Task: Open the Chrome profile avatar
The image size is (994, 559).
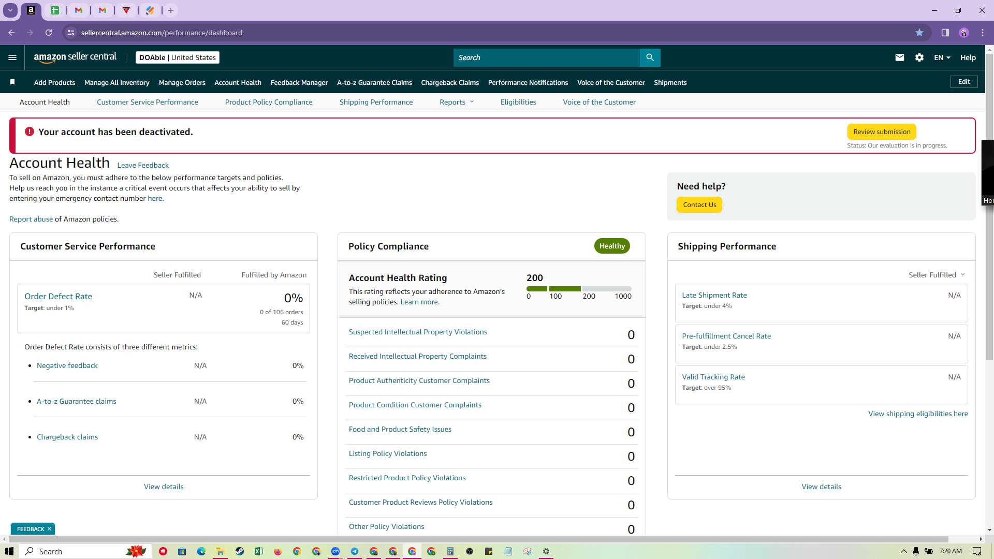Action: 964,33
